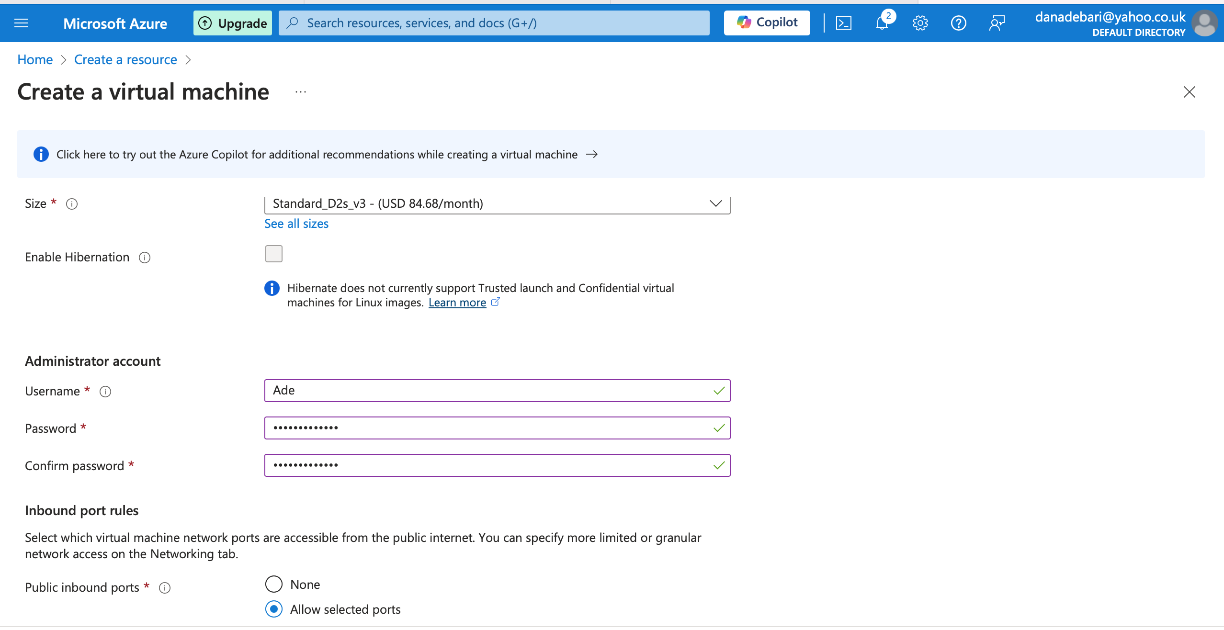1224x630 pixels.
Task: Open the ellipsis menu next to the title
Action: tap(301, 92)
